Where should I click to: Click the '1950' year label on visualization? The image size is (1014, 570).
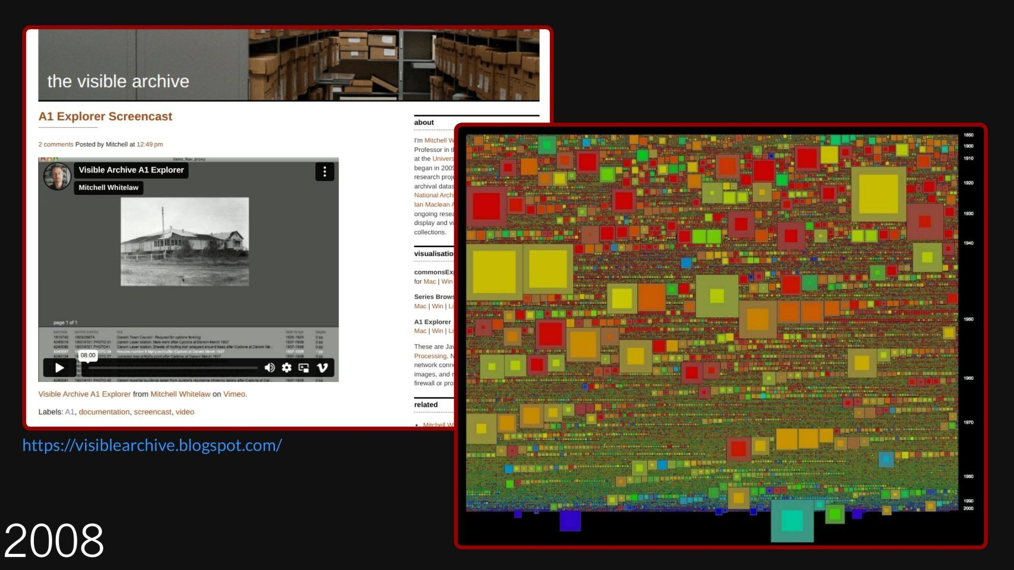click(x=968, y=319)
